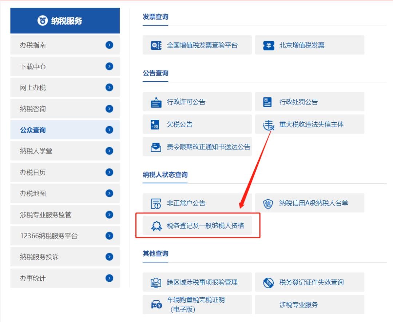
Task: Expand the 办税指南 arrow
Action: [109, 45]
